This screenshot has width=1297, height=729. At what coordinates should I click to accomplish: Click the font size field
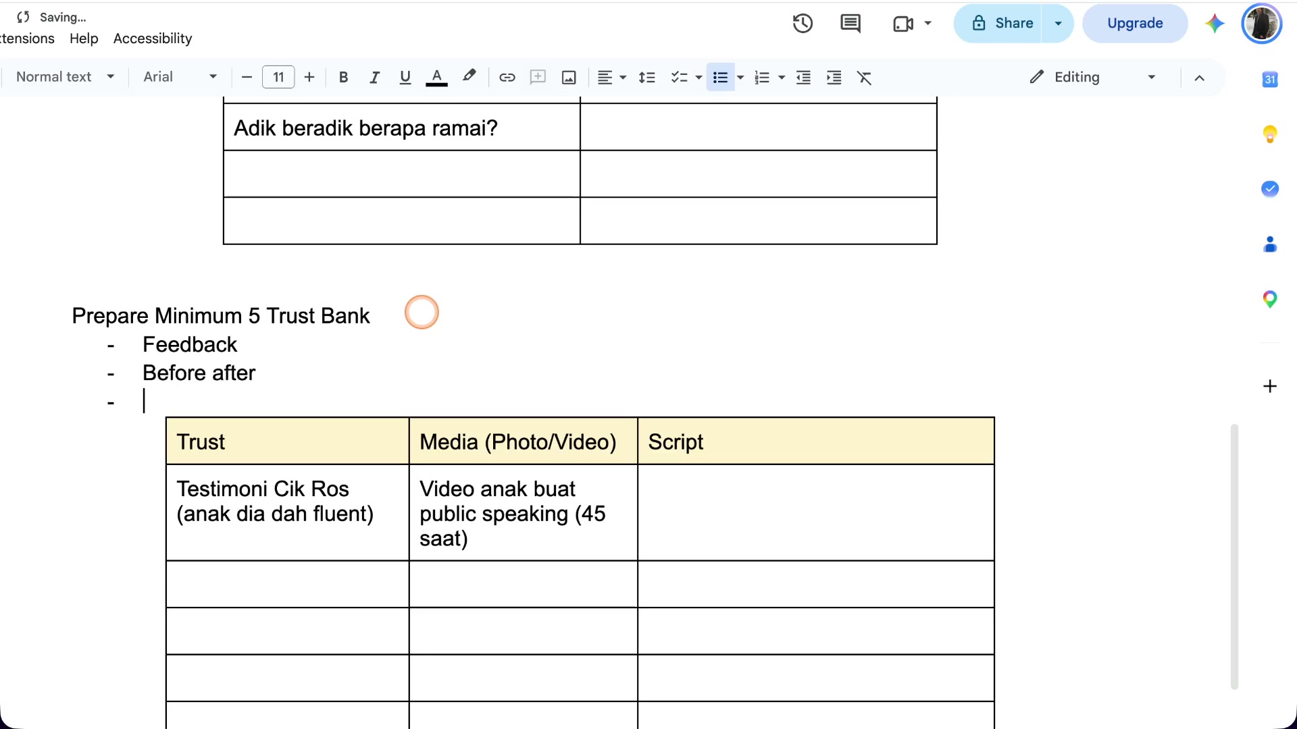(x=278, y=78)
